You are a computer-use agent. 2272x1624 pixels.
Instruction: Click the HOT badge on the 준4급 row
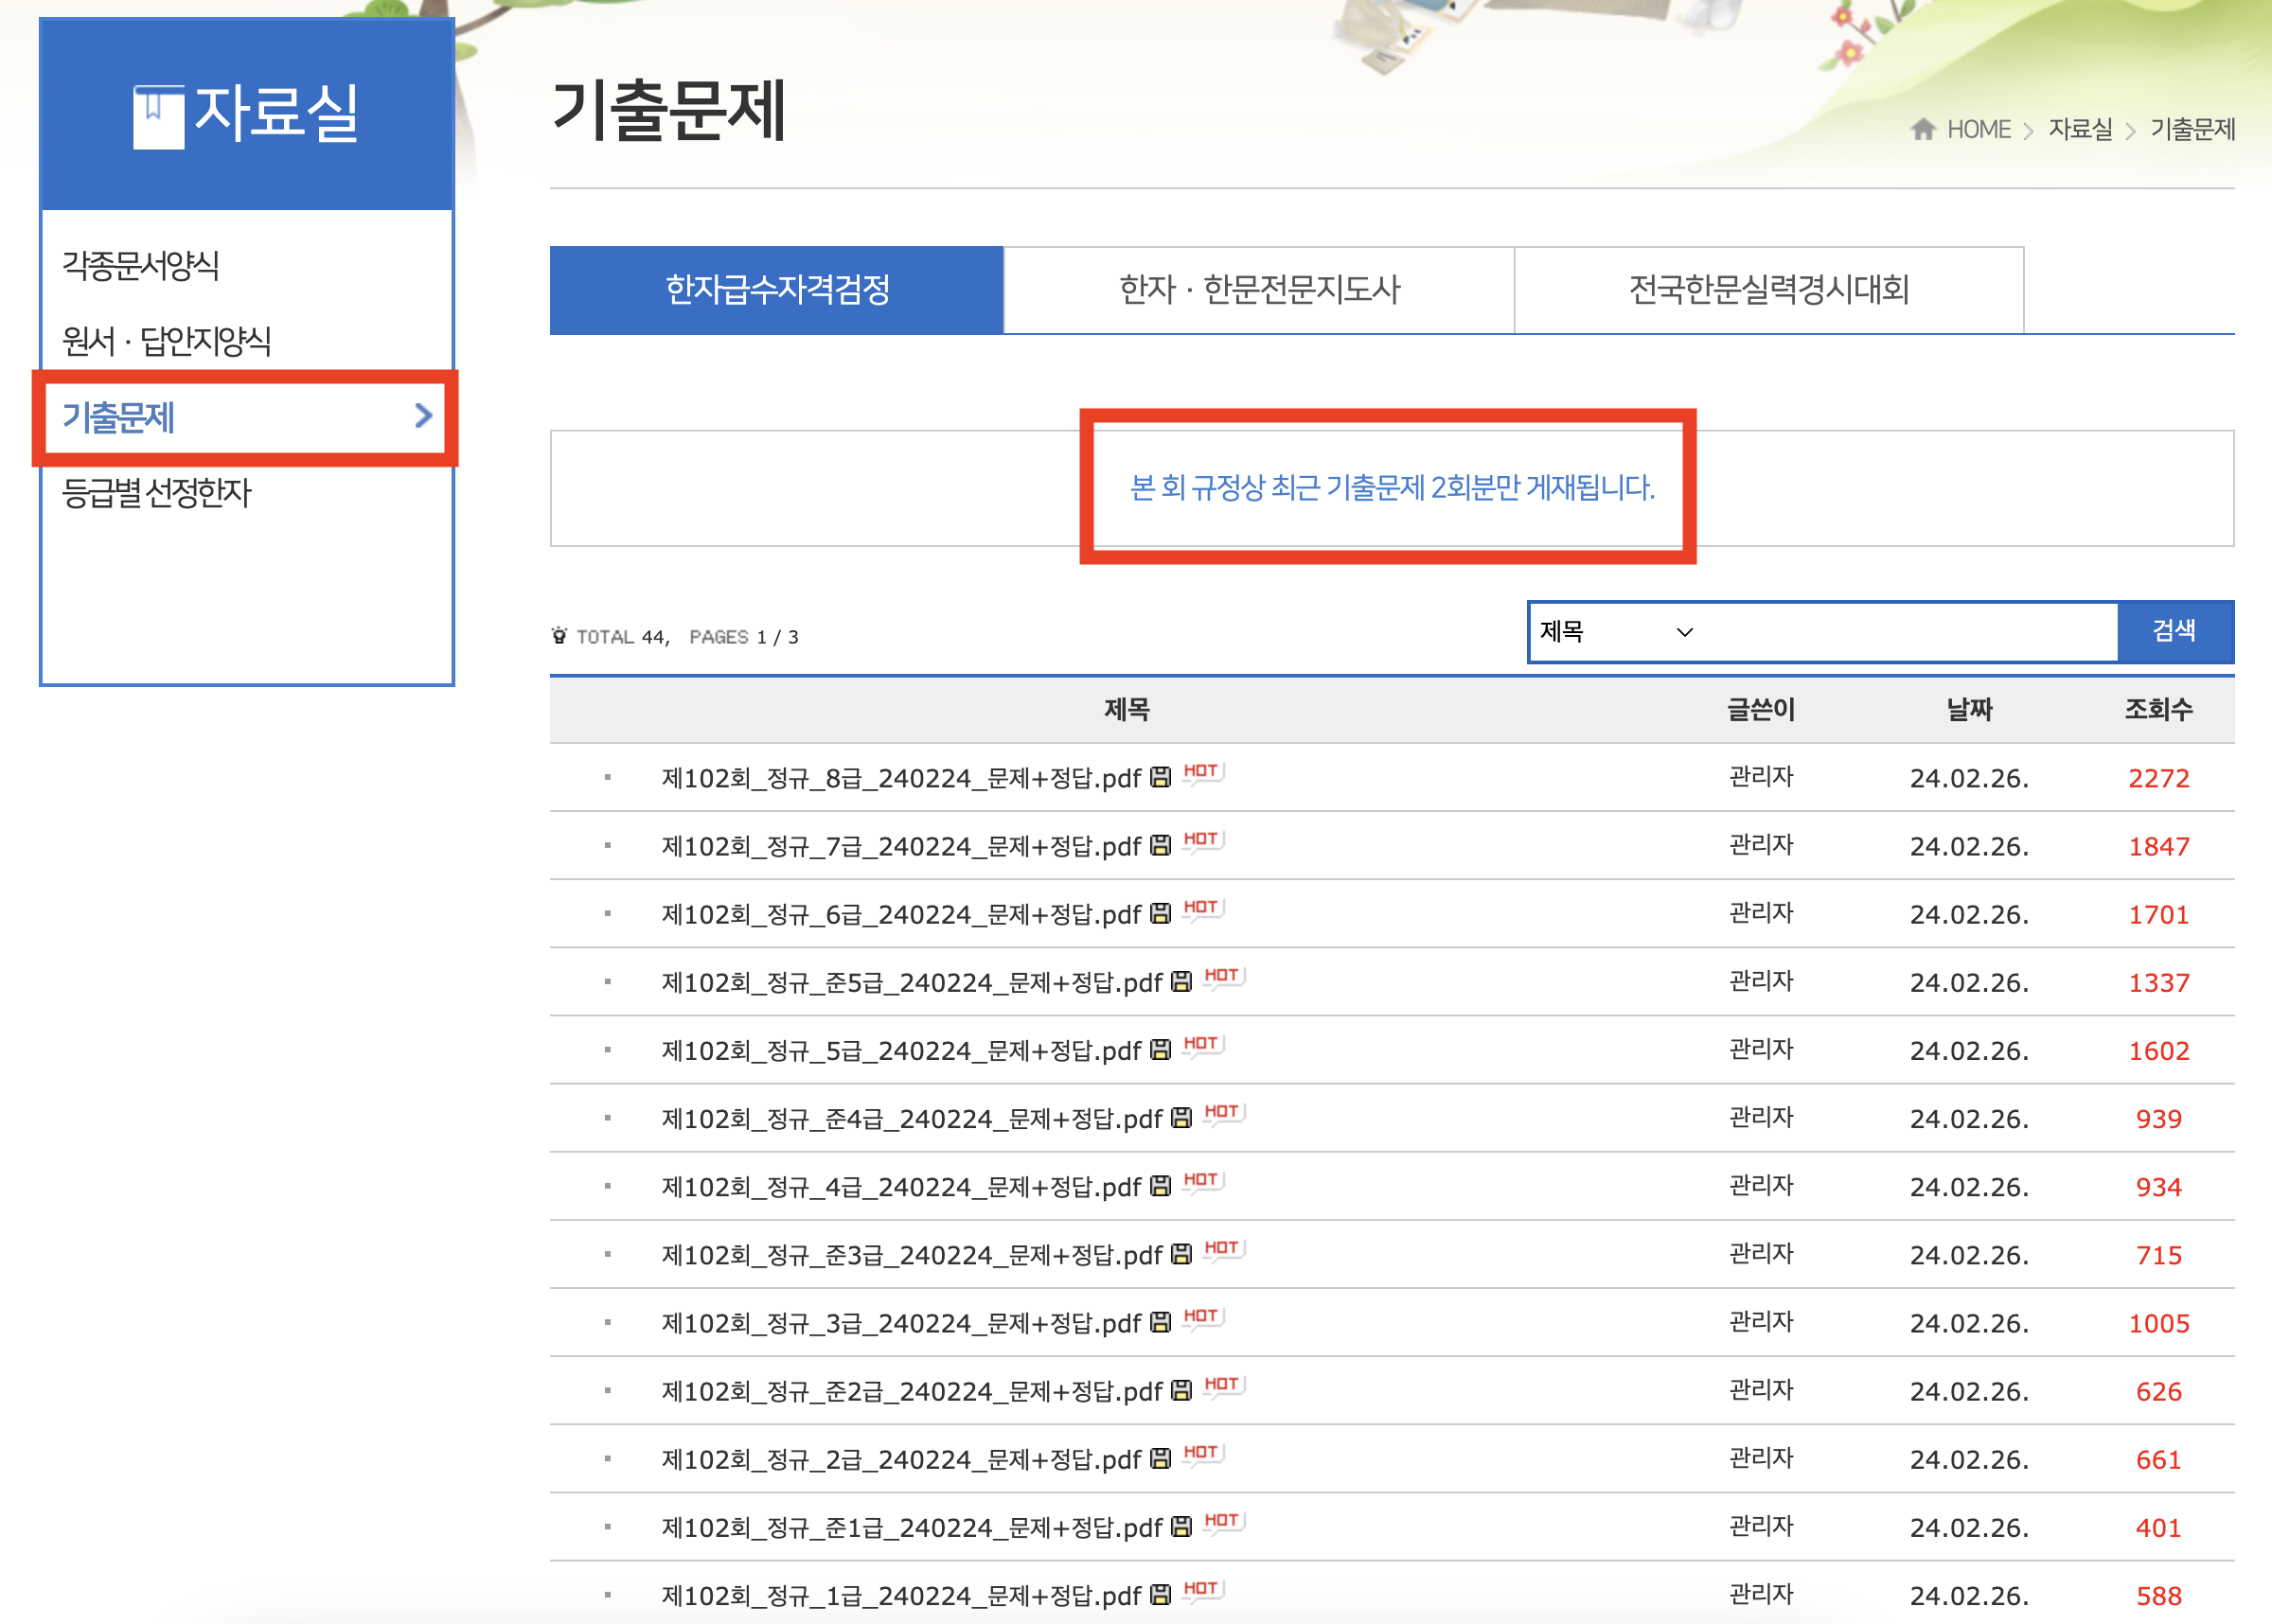pos(1223,1114)
